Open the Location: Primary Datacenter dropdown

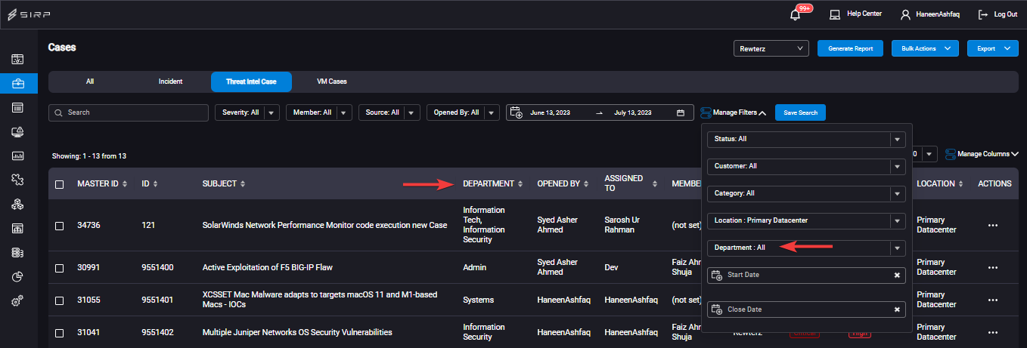tap(806, 220)
